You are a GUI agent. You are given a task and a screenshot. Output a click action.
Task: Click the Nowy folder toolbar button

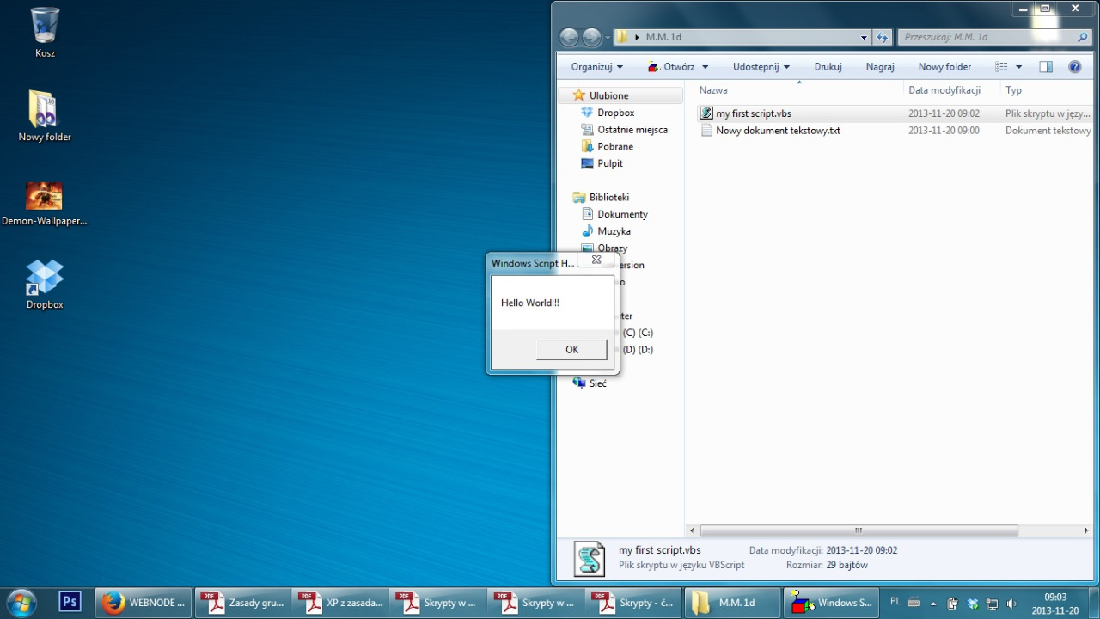click(944, 67)
